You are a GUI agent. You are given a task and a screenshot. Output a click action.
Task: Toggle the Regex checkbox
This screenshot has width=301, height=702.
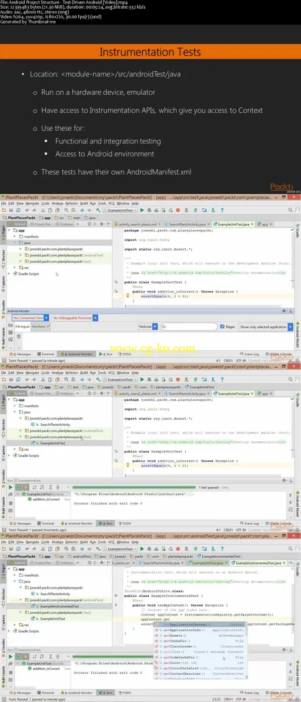click(x=222, y=327)
